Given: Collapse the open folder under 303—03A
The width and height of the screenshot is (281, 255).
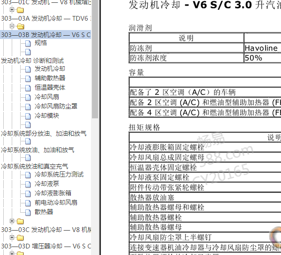Looking at the screenshot, I should (12, 26).
